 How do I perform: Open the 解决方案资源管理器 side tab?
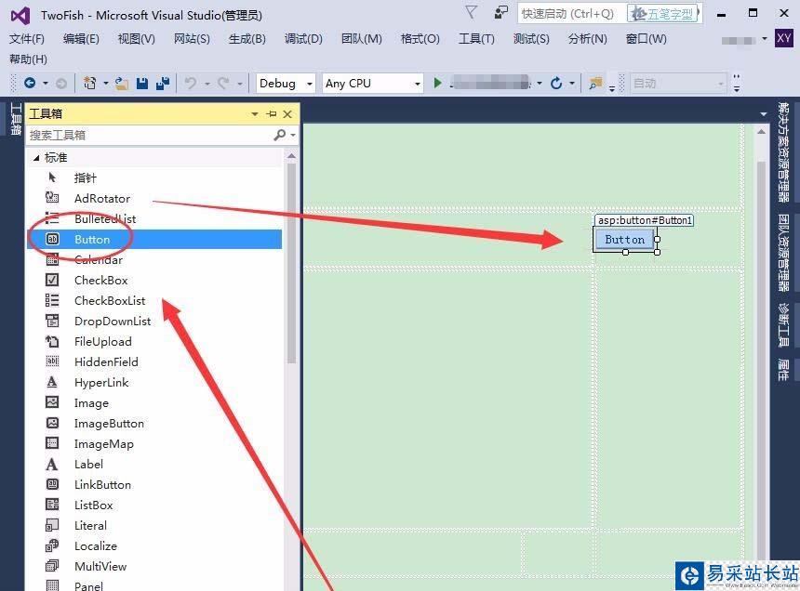click(783, 151)
